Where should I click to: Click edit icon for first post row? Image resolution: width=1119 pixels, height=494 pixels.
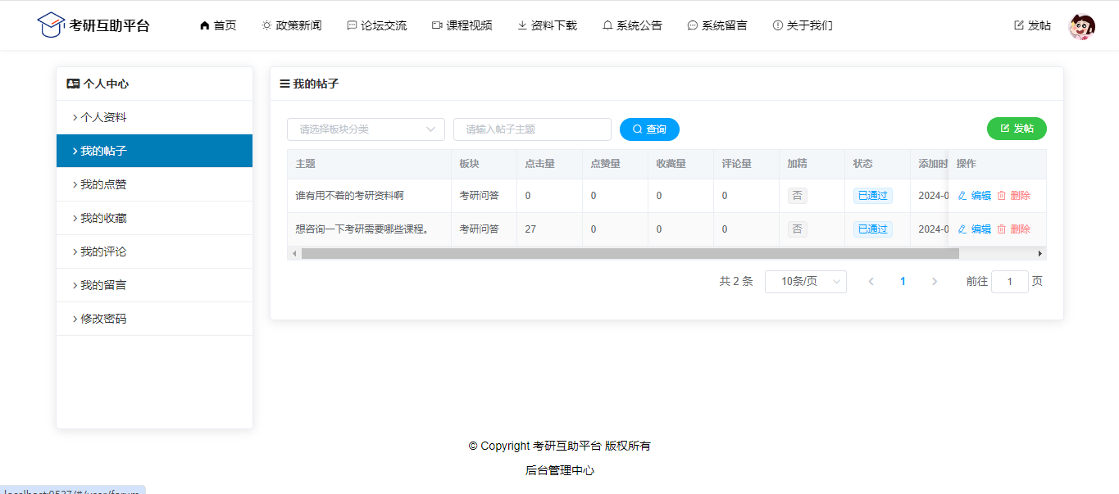pyautogui.click(x=962, y=196)
